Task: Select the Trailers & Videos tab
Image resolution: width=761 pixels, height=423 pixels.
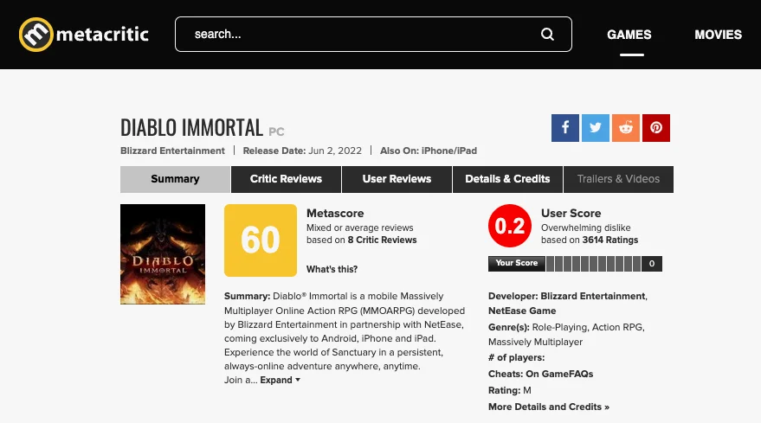Action: pos(618,179)
